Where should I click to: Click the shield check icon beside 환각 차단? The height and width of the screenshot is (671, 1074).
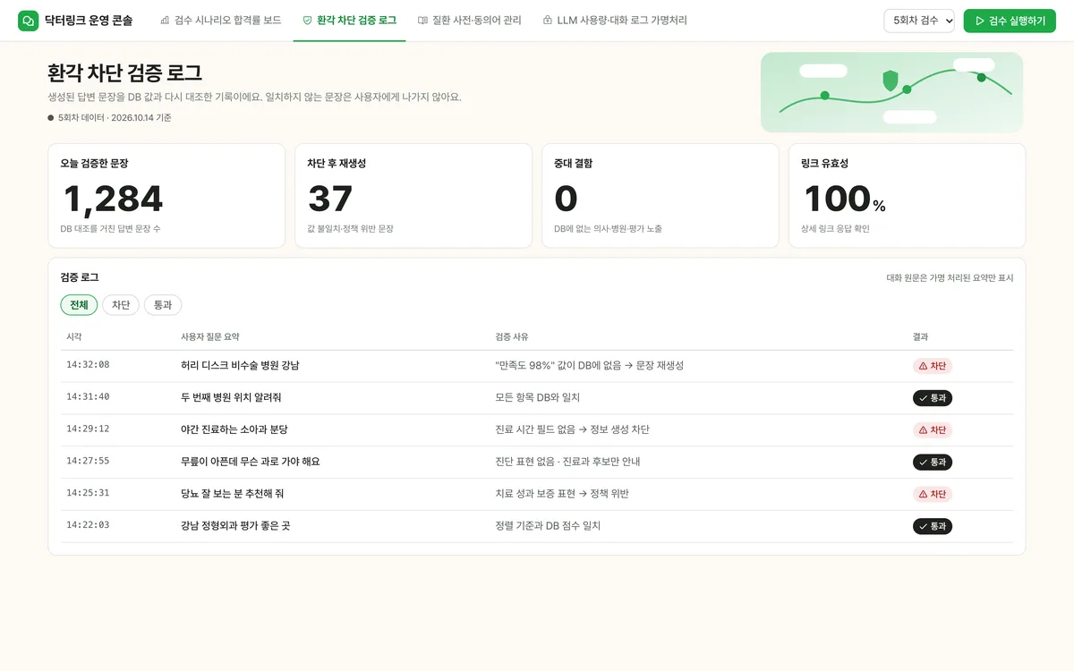coord(307,21)
